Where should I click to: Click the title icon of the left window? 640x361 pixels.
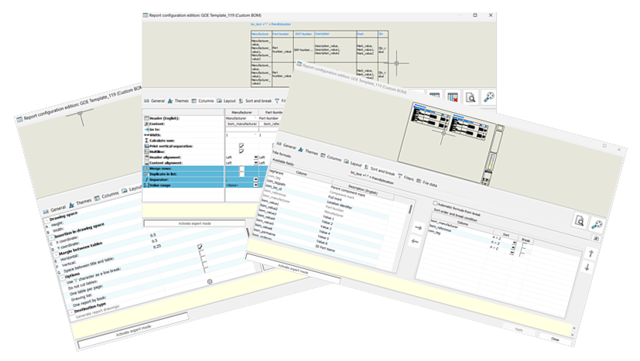pyautogui.click(x=19, y=120)
